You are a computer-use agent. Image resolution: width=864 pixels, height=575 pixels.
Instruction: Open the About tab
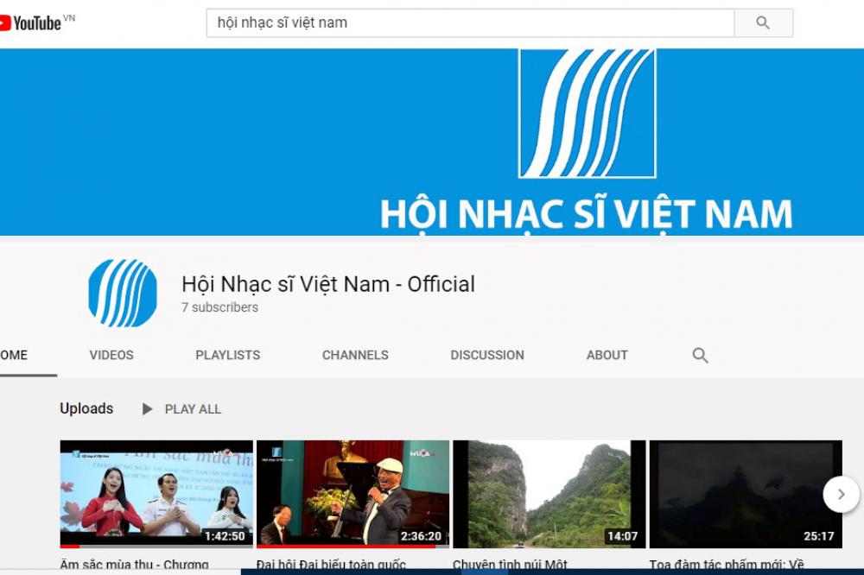point(607,355)
